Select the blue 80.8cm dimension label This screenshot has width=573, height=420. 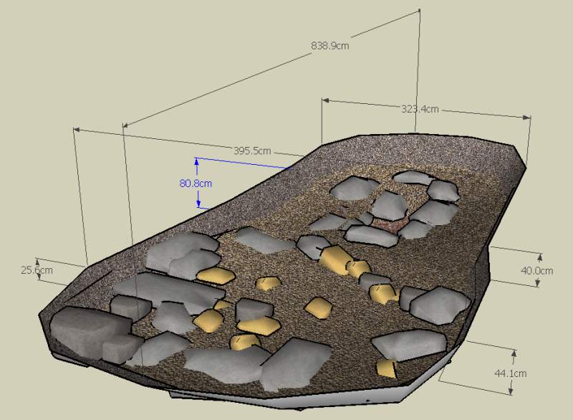click(196, 183)
